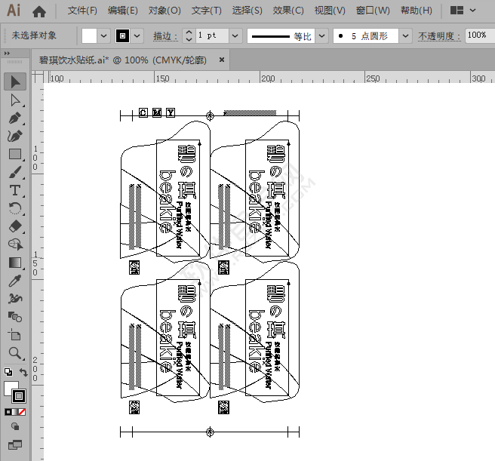Activate the Type tool
The image size is (495, 461).
[x=15, y=190]
